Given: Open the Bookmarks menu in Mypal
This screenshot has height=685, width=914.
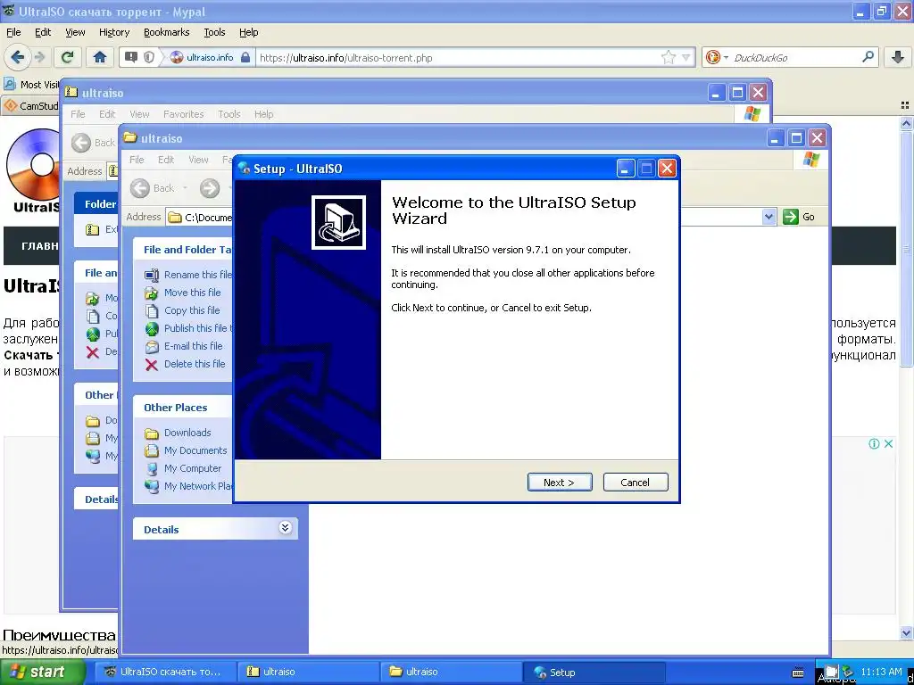Looking at the screenshot, I should (x=166, y=32).
